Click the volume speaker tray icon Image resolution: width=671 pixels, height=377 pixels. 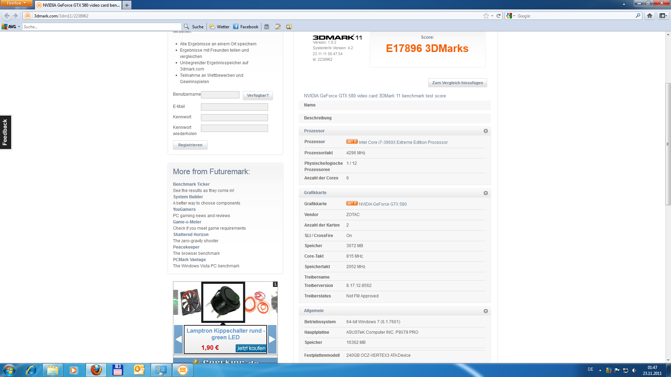pos(634,370)
